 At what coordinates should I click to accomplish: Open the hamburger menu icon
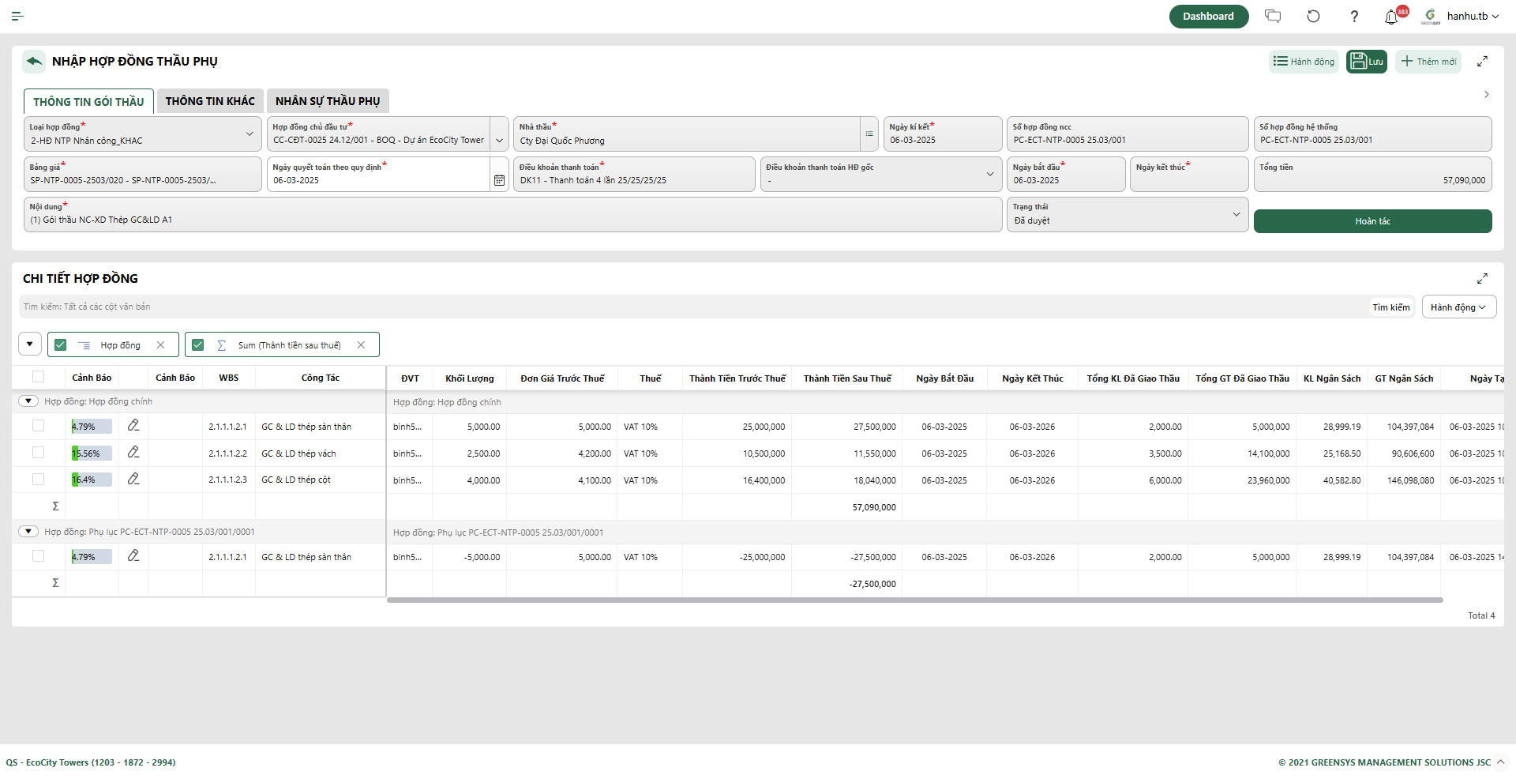17,16
